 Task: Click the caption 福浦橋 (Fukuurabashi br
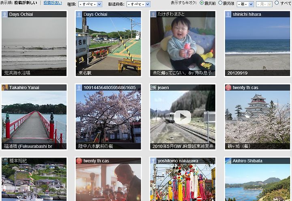[28, 146]
